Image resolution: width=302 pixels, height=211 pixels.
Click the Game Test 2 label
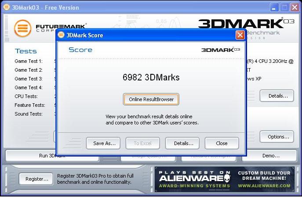(x=29, y=70)
